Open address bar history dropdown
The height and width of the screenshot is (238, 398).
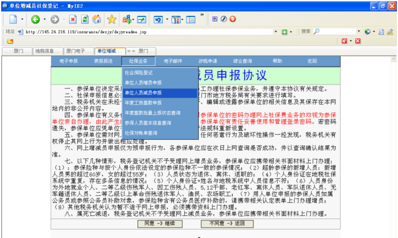coord(275,31)
